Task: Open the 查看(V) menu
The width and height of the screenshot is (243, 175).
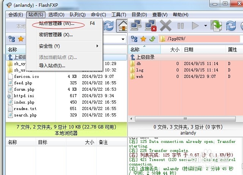Action: 160,15
